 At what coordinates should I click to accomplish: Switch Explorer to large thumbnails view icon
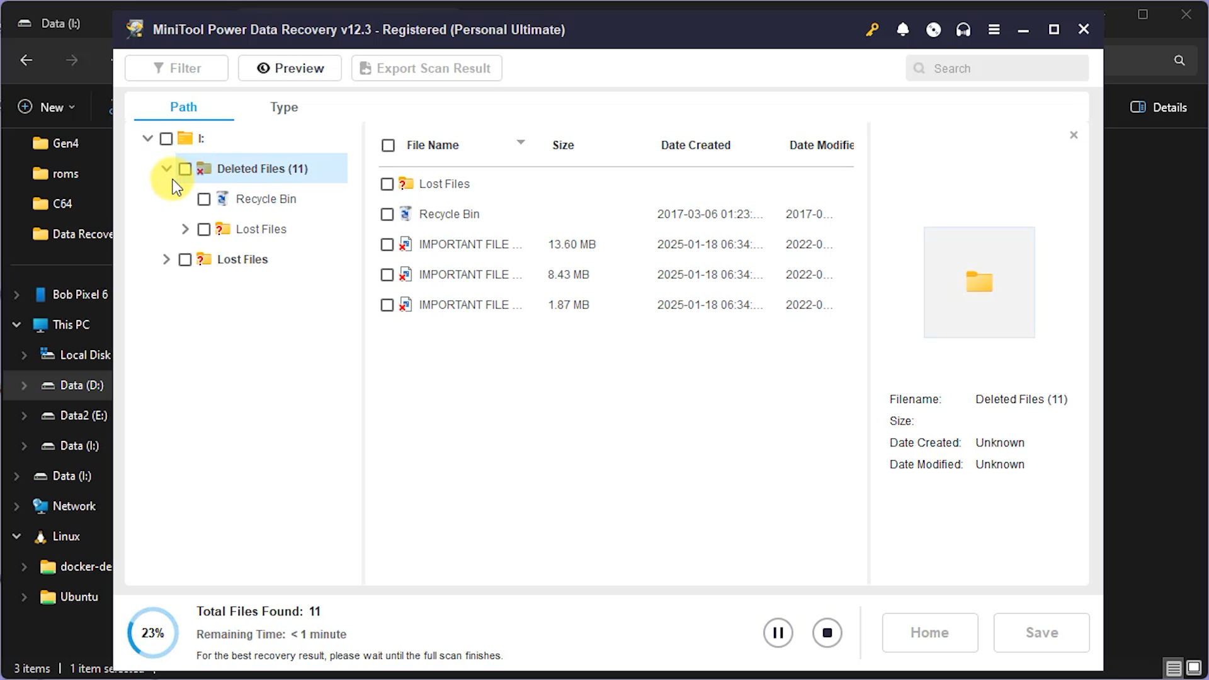(x=1194, y=668)
